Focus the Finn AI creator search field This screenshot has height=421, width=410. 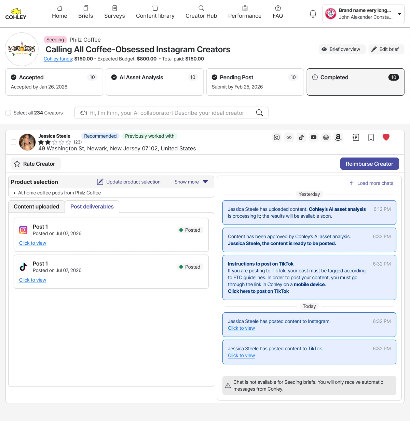click(x=171, y=113)
